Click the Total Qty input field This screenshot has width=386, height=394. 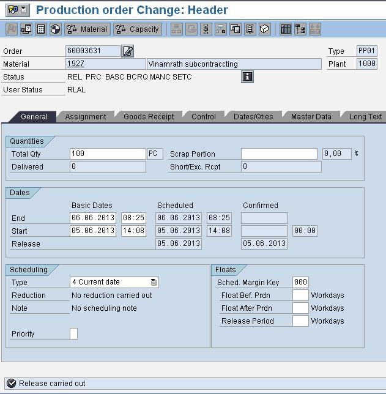108,154
